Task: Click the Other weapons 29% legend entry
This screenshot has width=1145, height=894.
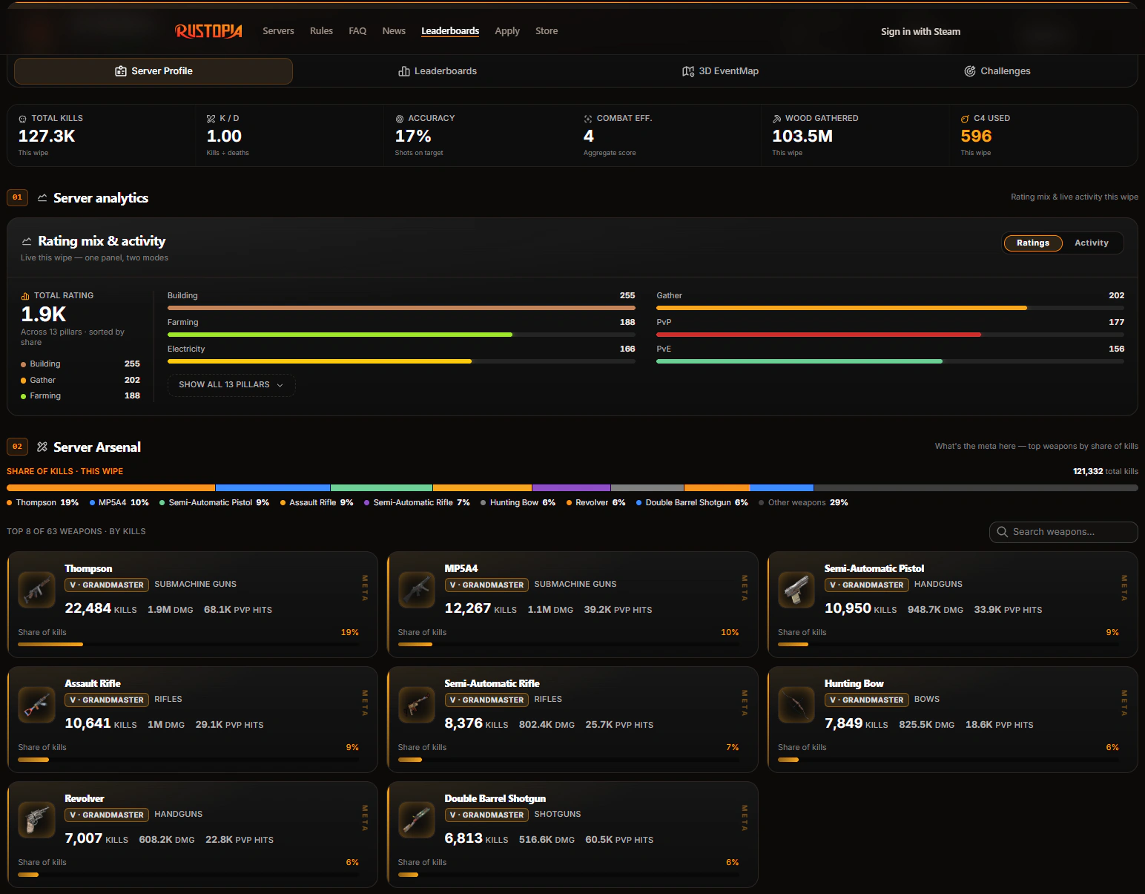Action: pos(803,503)
